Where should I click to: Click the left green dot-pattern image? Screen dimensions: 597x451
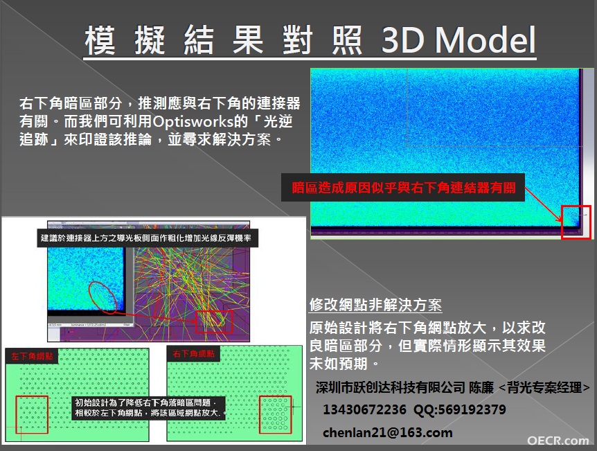tap(77, 395)
